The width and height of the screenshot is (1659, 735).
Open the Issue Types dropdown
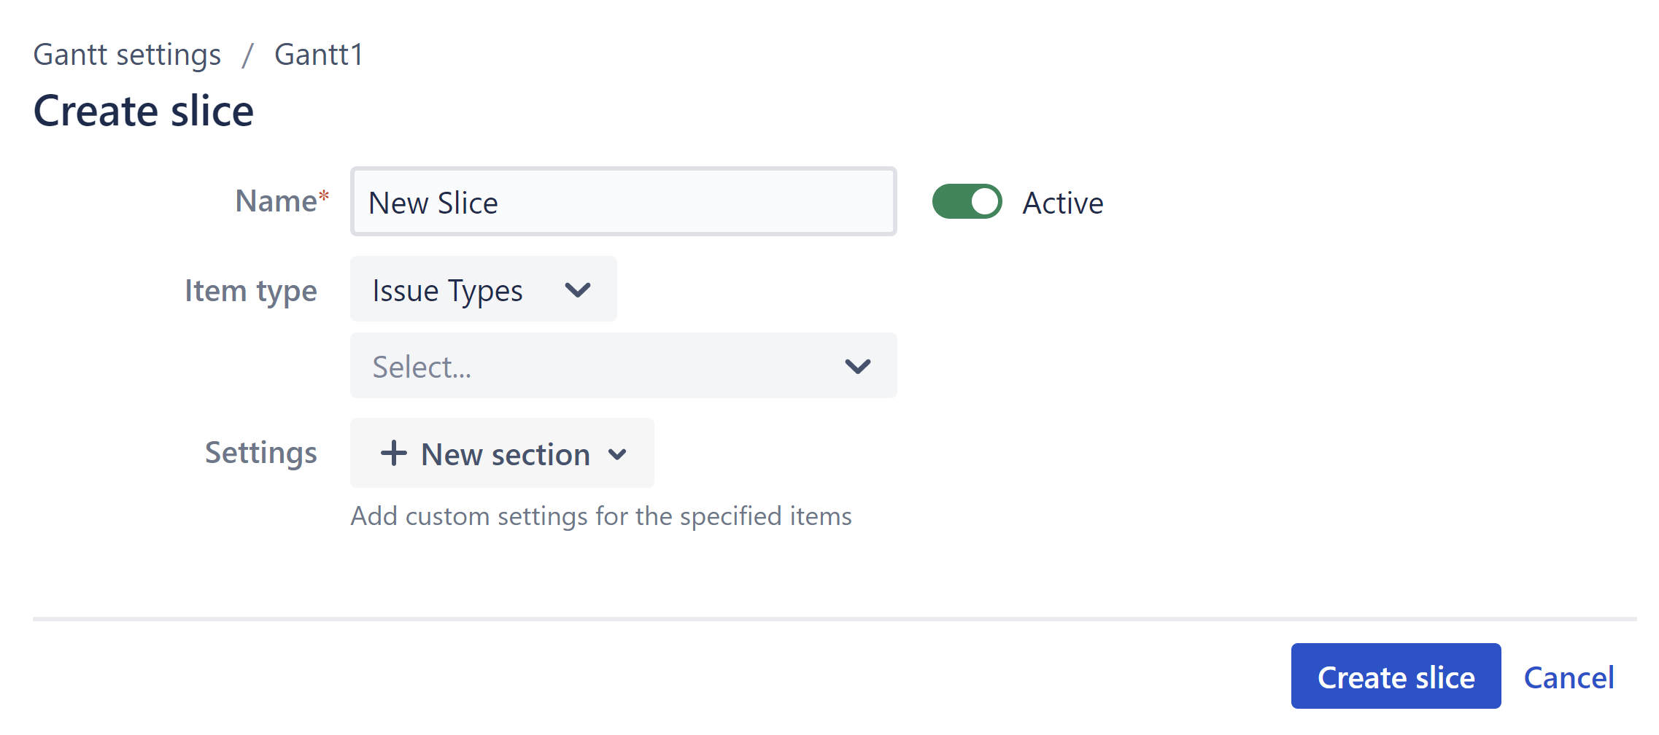pyautogui.click(x=483, y=289)
